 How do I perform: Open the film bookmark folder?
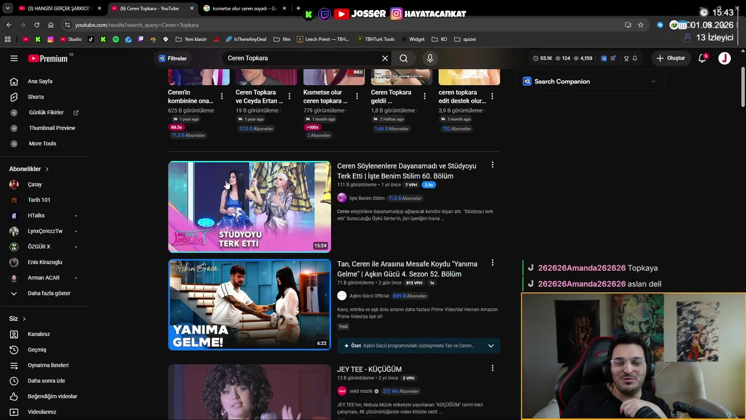[x=282, y=39]
